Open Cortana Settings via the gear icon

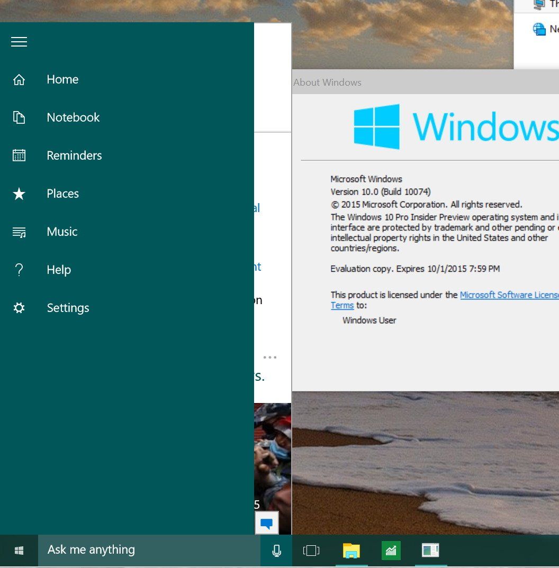coord(19,308)
